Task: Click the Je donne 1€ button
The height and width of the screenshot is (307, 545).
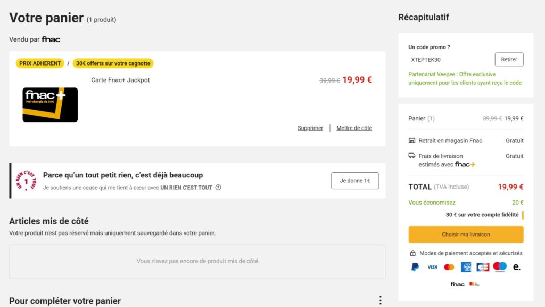Action: pos(355,180)
